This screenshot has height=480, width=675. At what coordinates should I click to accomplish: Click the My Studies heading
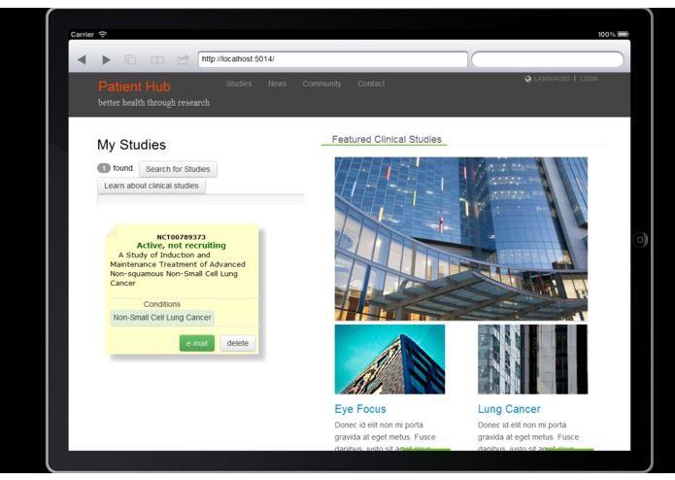point(131,145)
